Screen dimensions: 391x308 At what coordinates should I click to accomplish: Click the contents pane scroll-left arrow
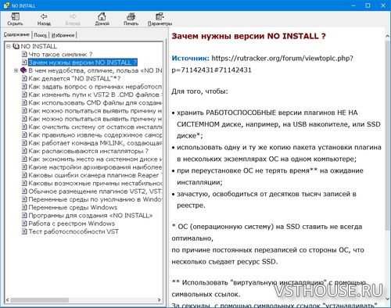coord(8,300)
